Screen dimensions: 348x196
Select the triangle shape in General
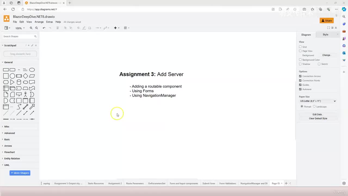click(13, 82)
